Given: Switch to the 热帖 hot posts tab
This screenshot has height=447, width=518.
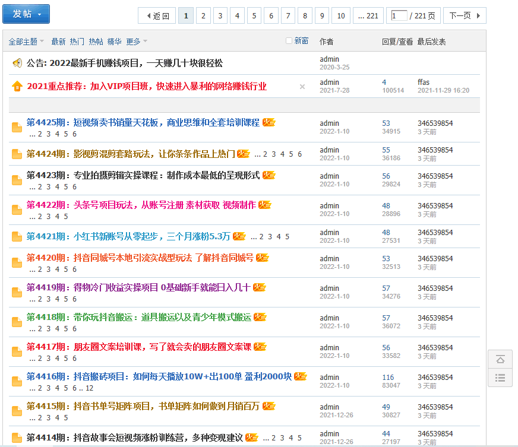Looking at the screenshot, I should point(96,42).
